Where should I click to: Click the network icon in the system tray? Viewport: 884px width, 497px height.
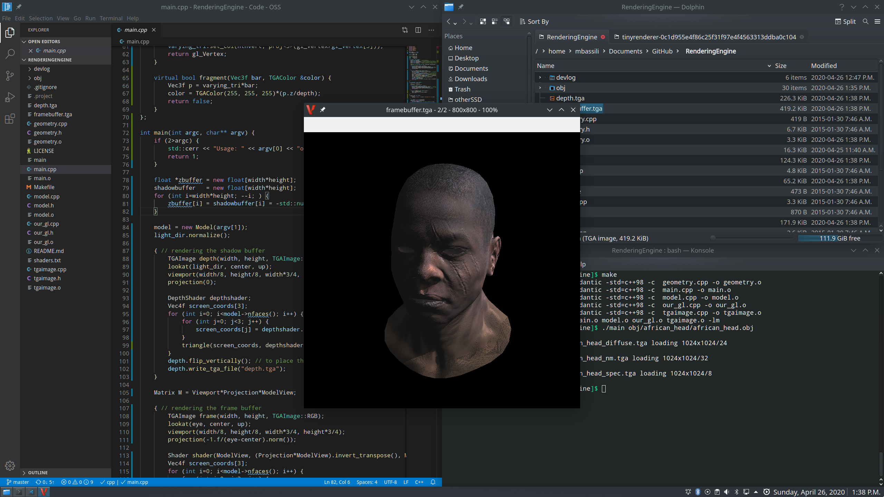point(746,492)
